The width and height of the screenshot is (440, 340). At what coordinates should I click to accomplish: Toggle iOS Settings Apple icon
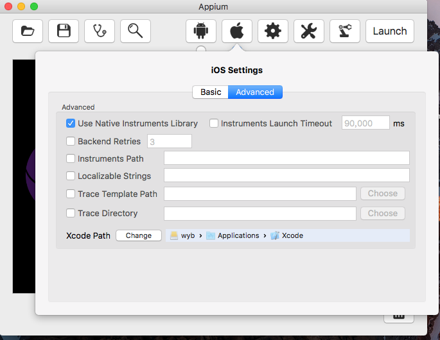coord(237,31)
